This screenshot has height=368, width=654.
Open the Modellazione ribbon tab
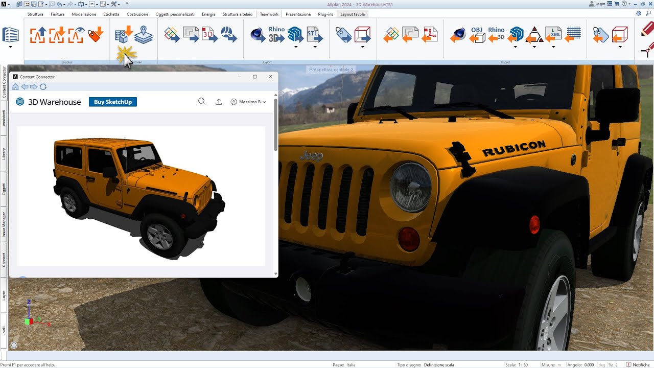pos(84,14)
